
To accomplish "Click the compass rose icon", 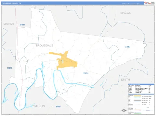I will point(124,110).
